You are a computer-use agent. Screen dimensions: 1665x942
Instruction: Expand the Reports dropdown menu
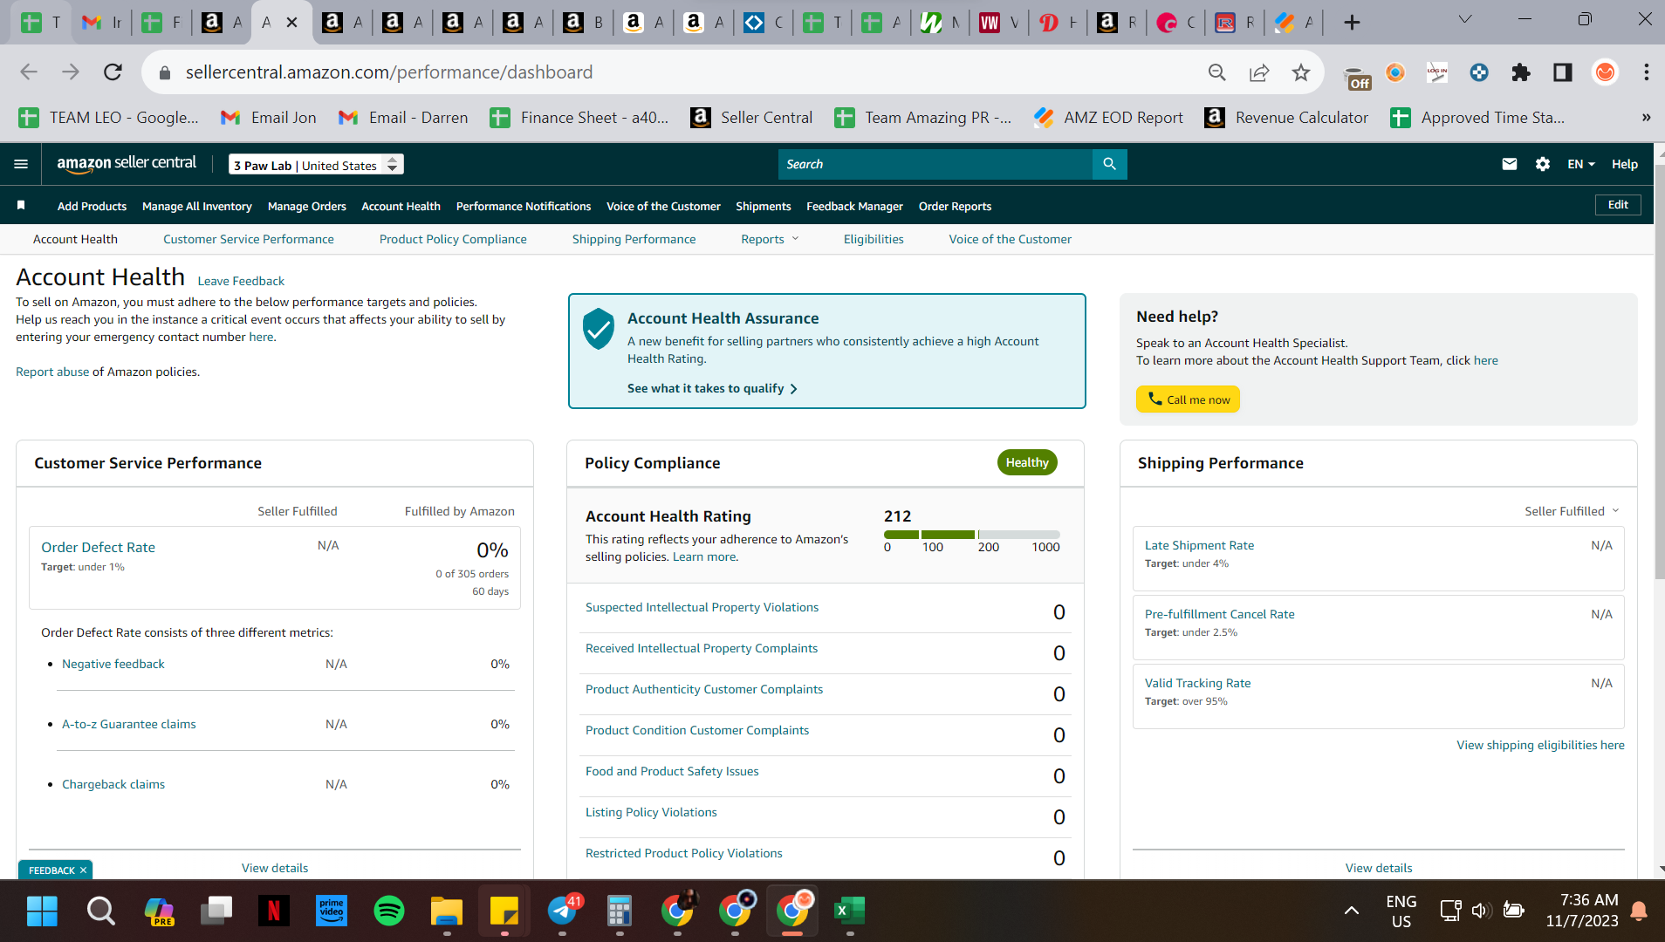(770, 239)
